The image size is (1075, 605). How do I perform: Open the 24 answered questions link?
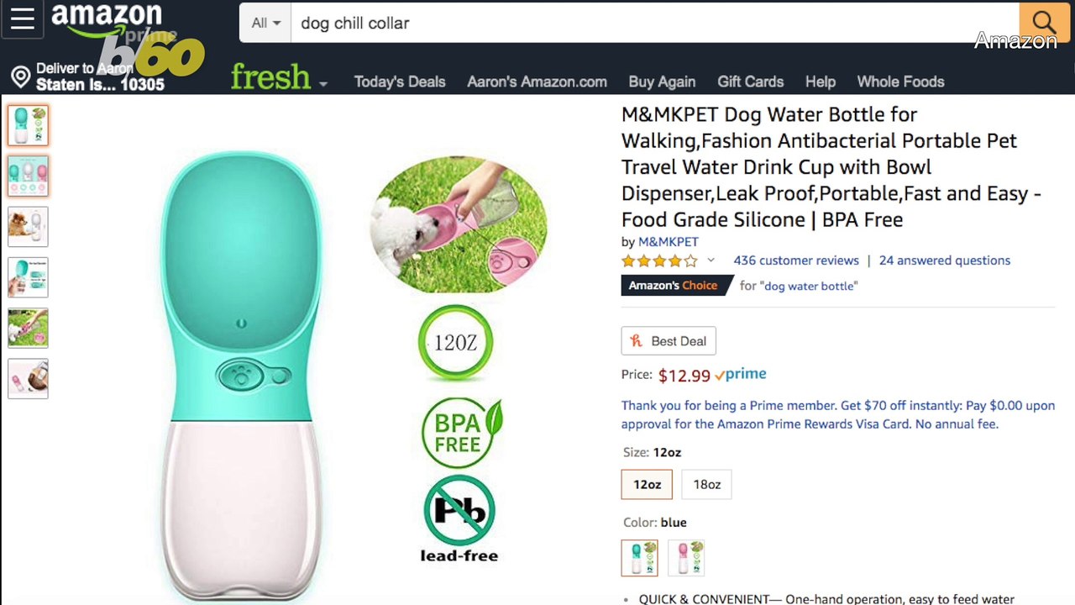pyautogui.click(x=944, y=260)
